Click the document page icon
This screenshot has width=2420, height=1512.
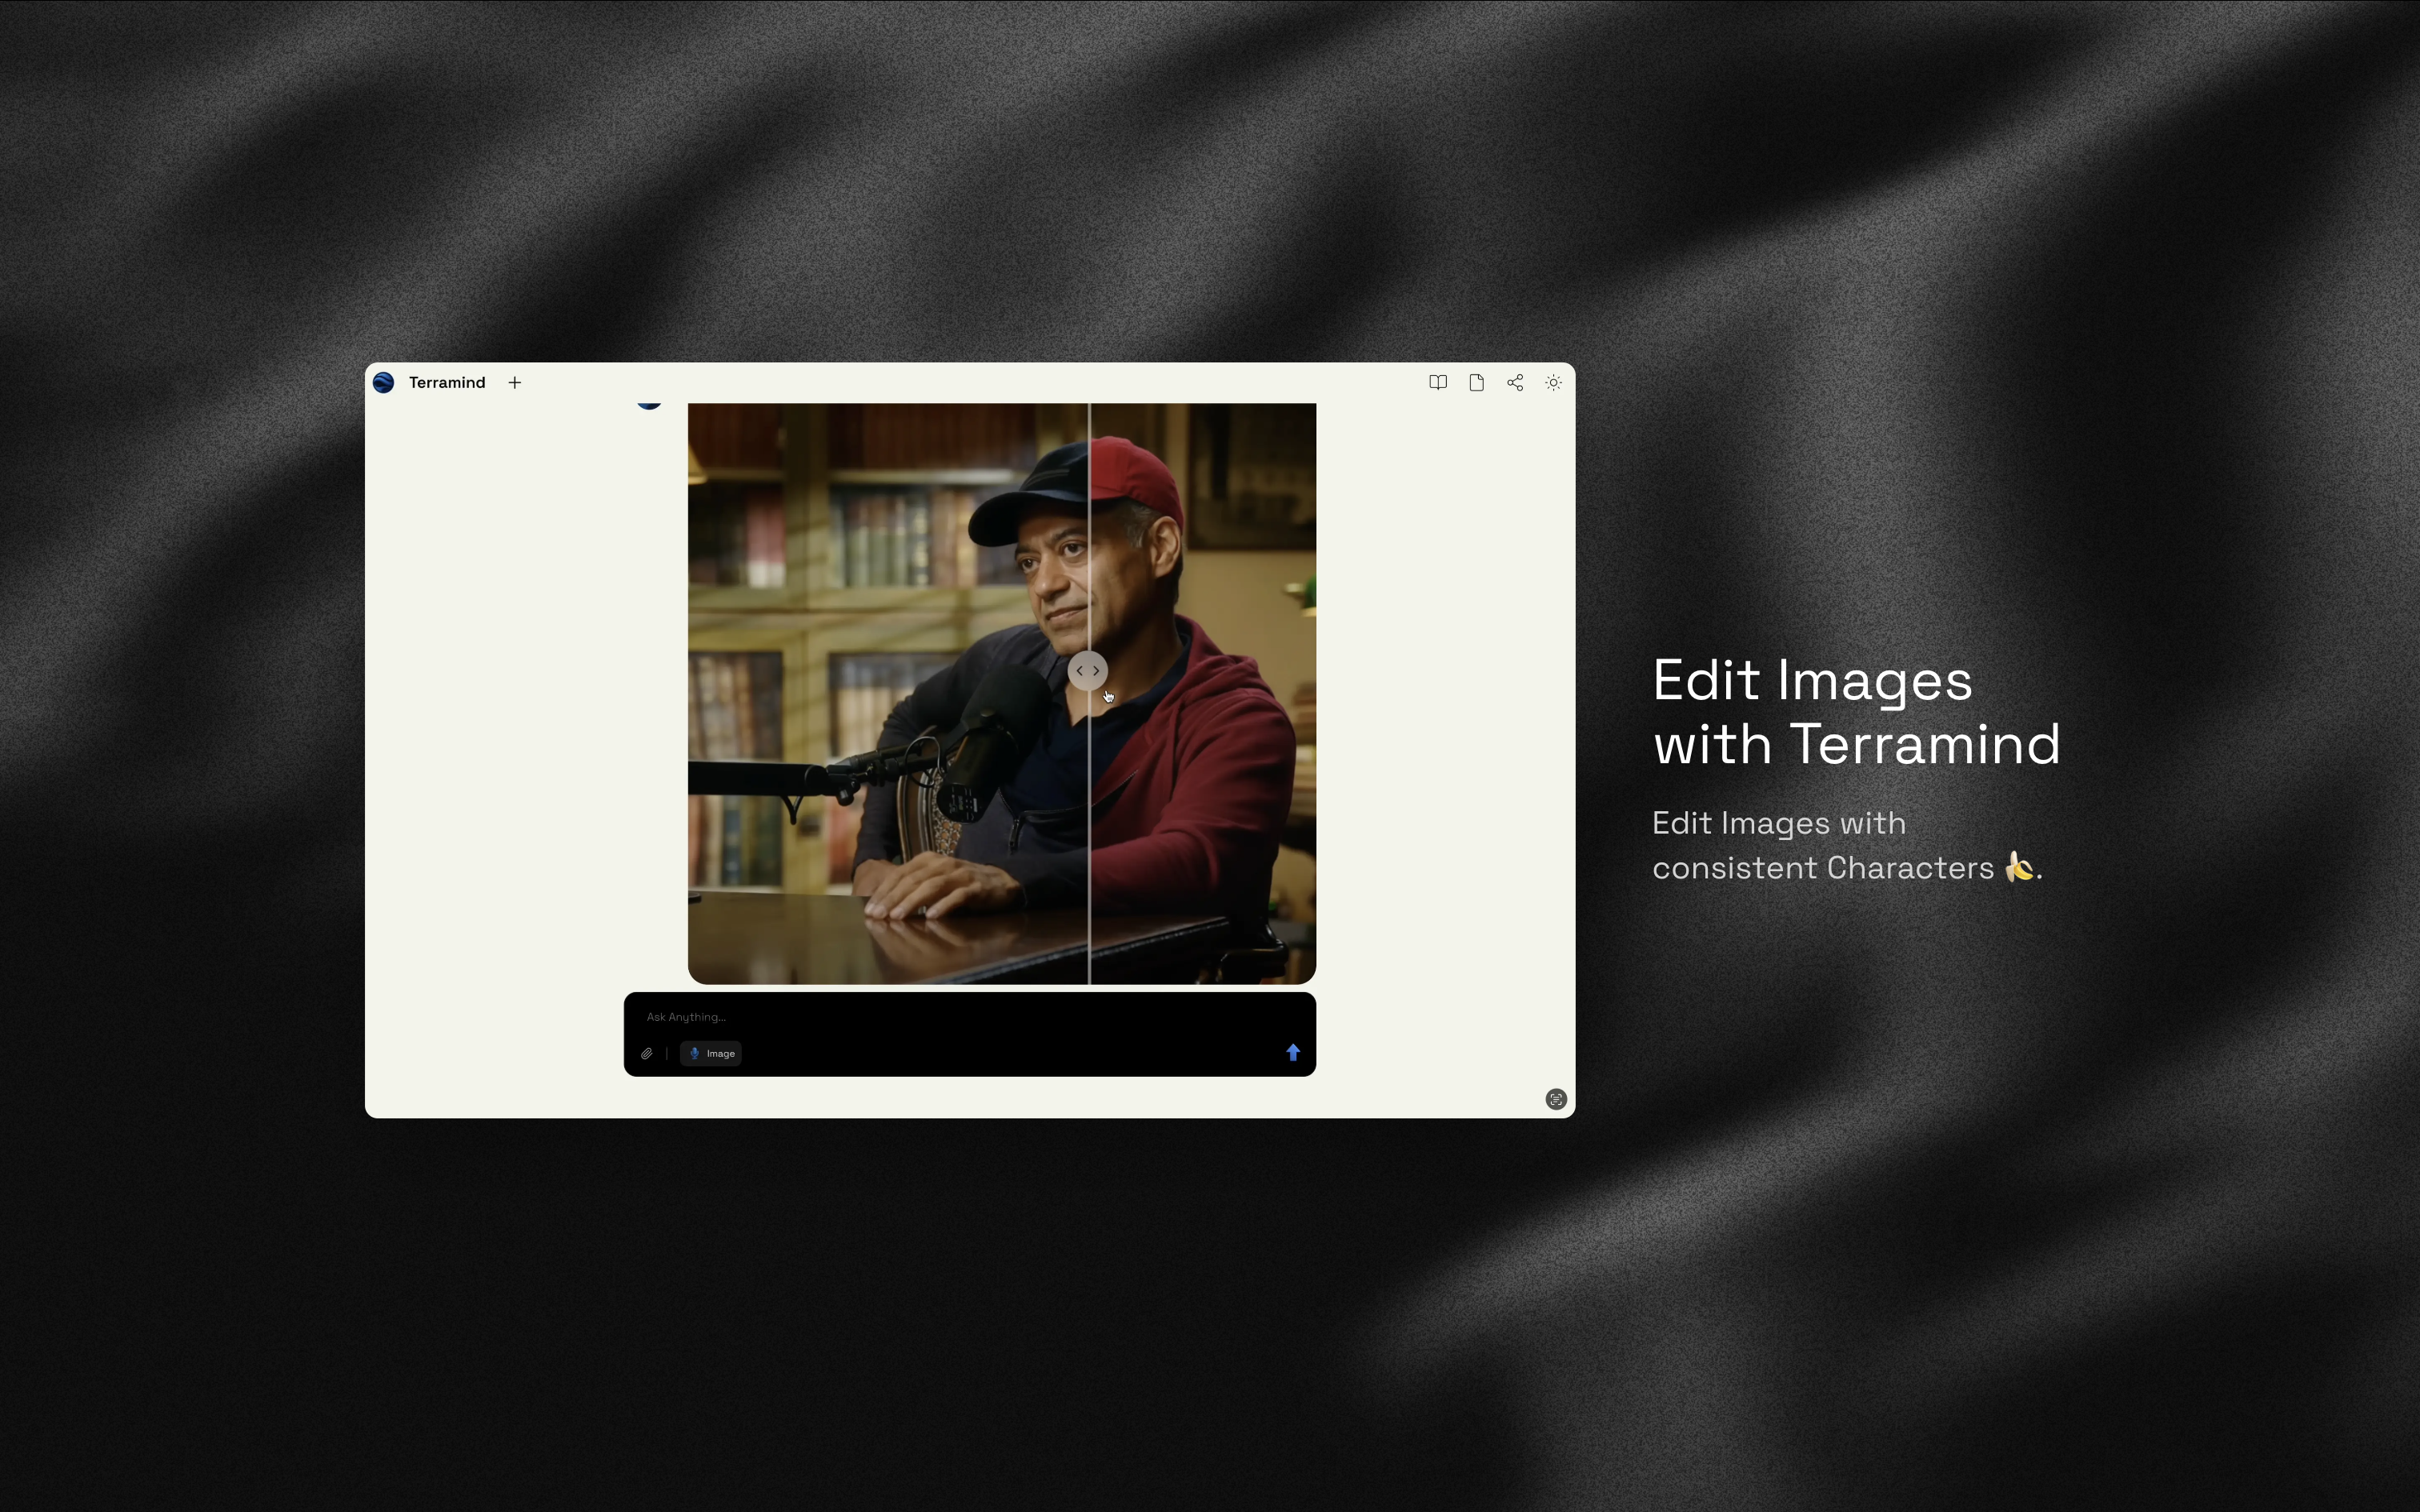coord(1476,382)
